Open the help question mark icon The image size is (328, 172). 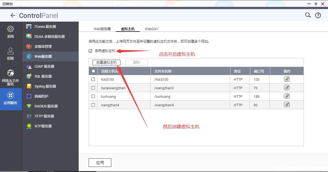pos(318,16)
